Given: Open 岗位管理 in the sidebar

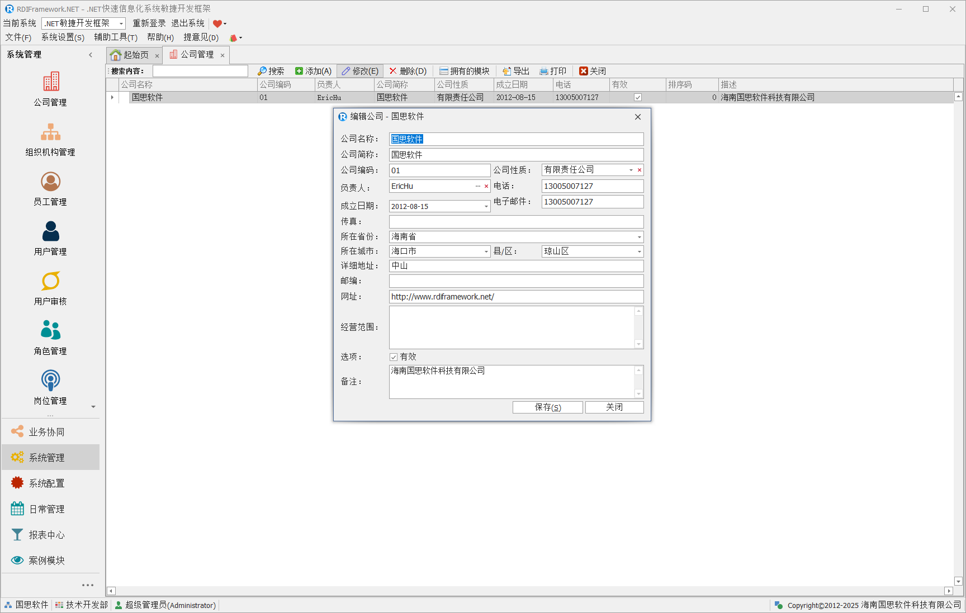Looking at the screenshot, I should click(x=51, y=381).
